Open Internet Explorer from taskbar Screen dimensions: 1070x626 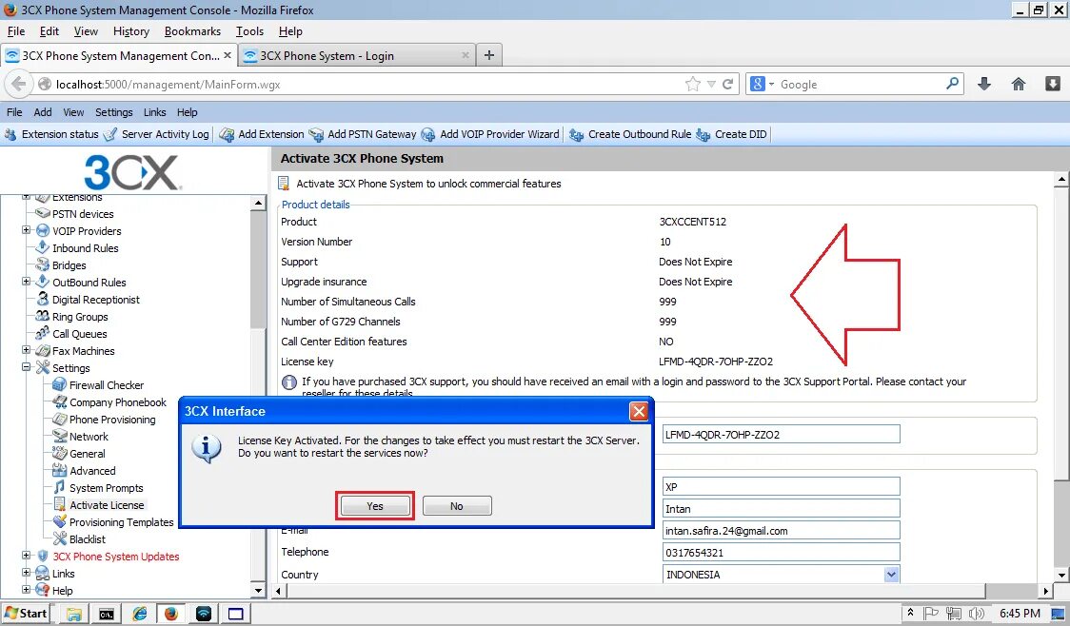click(x=139, y=614)
